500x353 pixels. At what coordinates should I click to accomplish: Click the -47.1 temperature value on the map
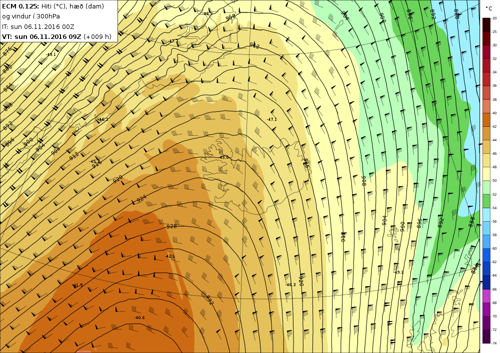pyautogui.click(x=271, y=120)
